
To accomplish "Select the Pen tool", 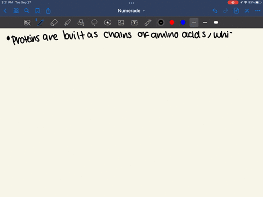I will coord(41,22).
